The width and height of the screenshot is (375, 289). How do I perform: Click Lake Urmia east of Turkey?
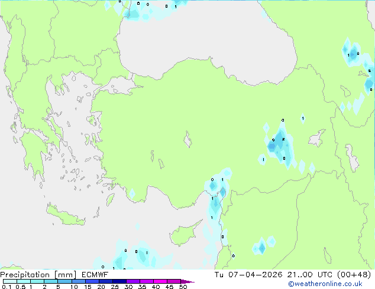click(x=352, y=158)
